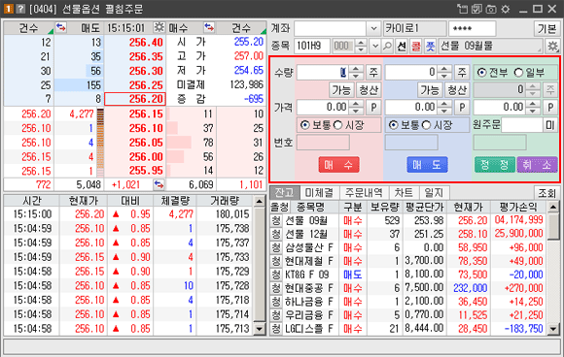Viewport: 564px width, 357px height.
Task: Switch to the 미체결 tab
Action: [x=319, y=193]
